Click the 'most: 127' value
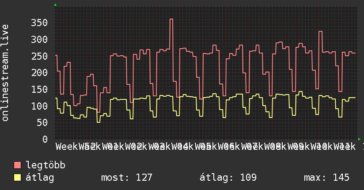 click(x=127, y=178)
